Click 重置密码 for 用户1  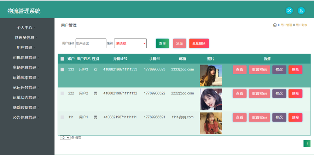tap(259, 118)
